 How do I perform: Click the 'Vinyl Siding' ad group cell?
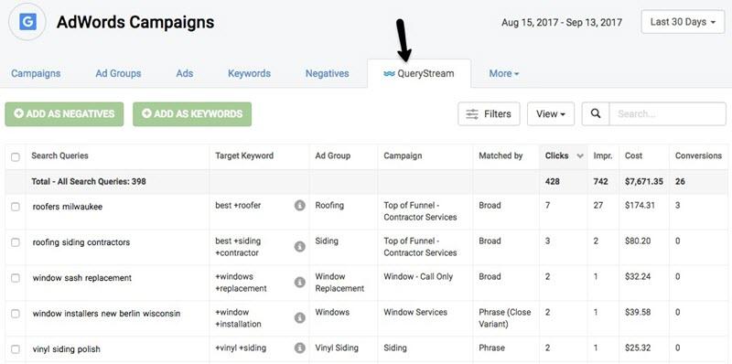tap(337, 348)
